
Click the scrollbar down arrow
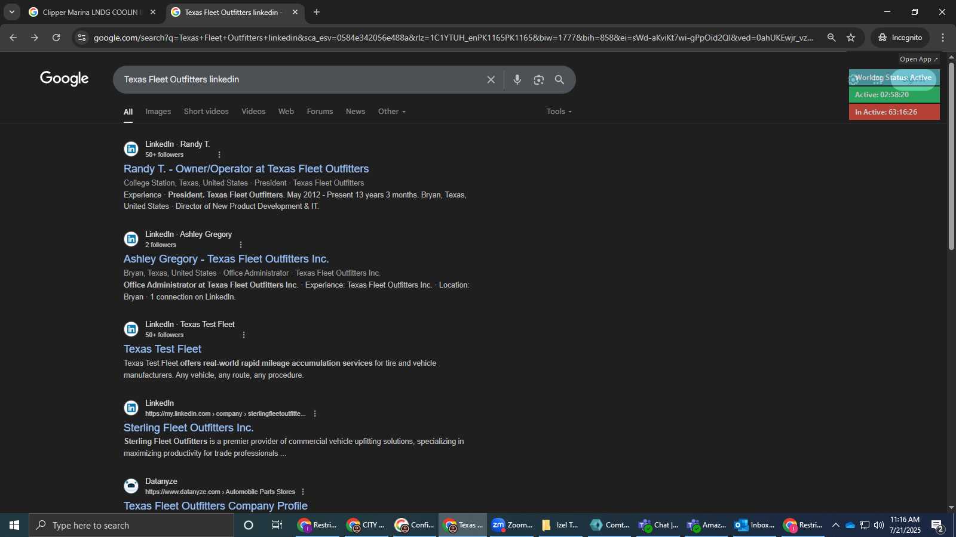point(951,508)
